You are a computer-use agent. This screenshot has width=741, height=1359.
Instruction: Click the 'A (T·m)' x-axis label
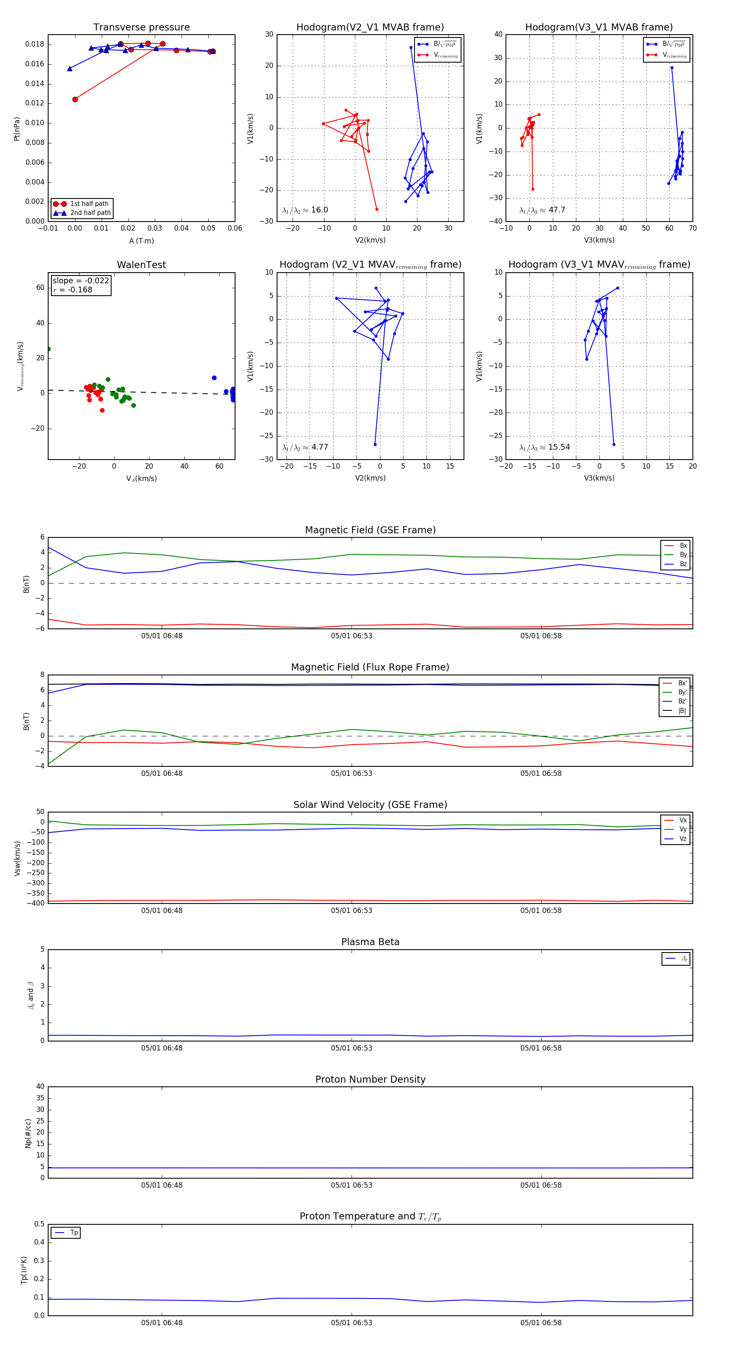[x=141, y=241]
